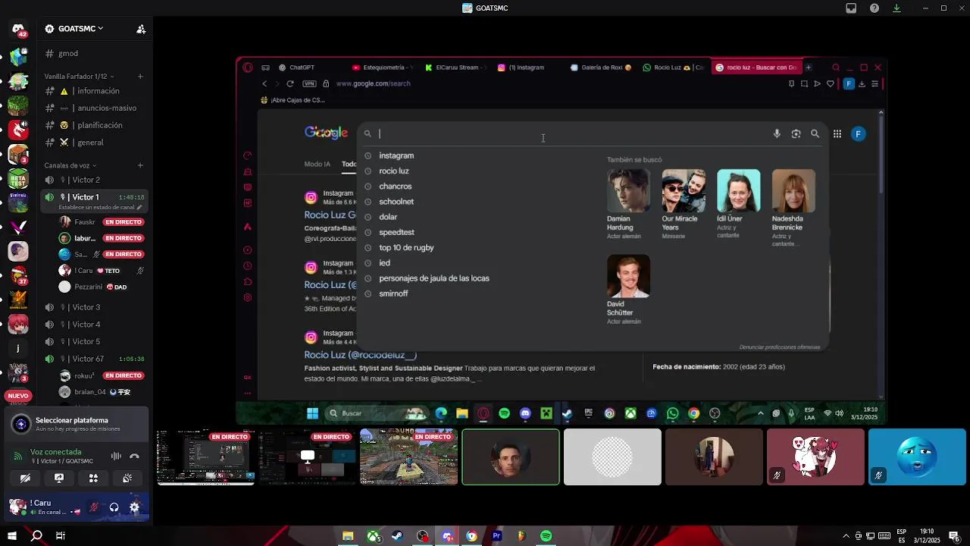
Task: Toggle deafen headphones in user panel
Action: 114,507
